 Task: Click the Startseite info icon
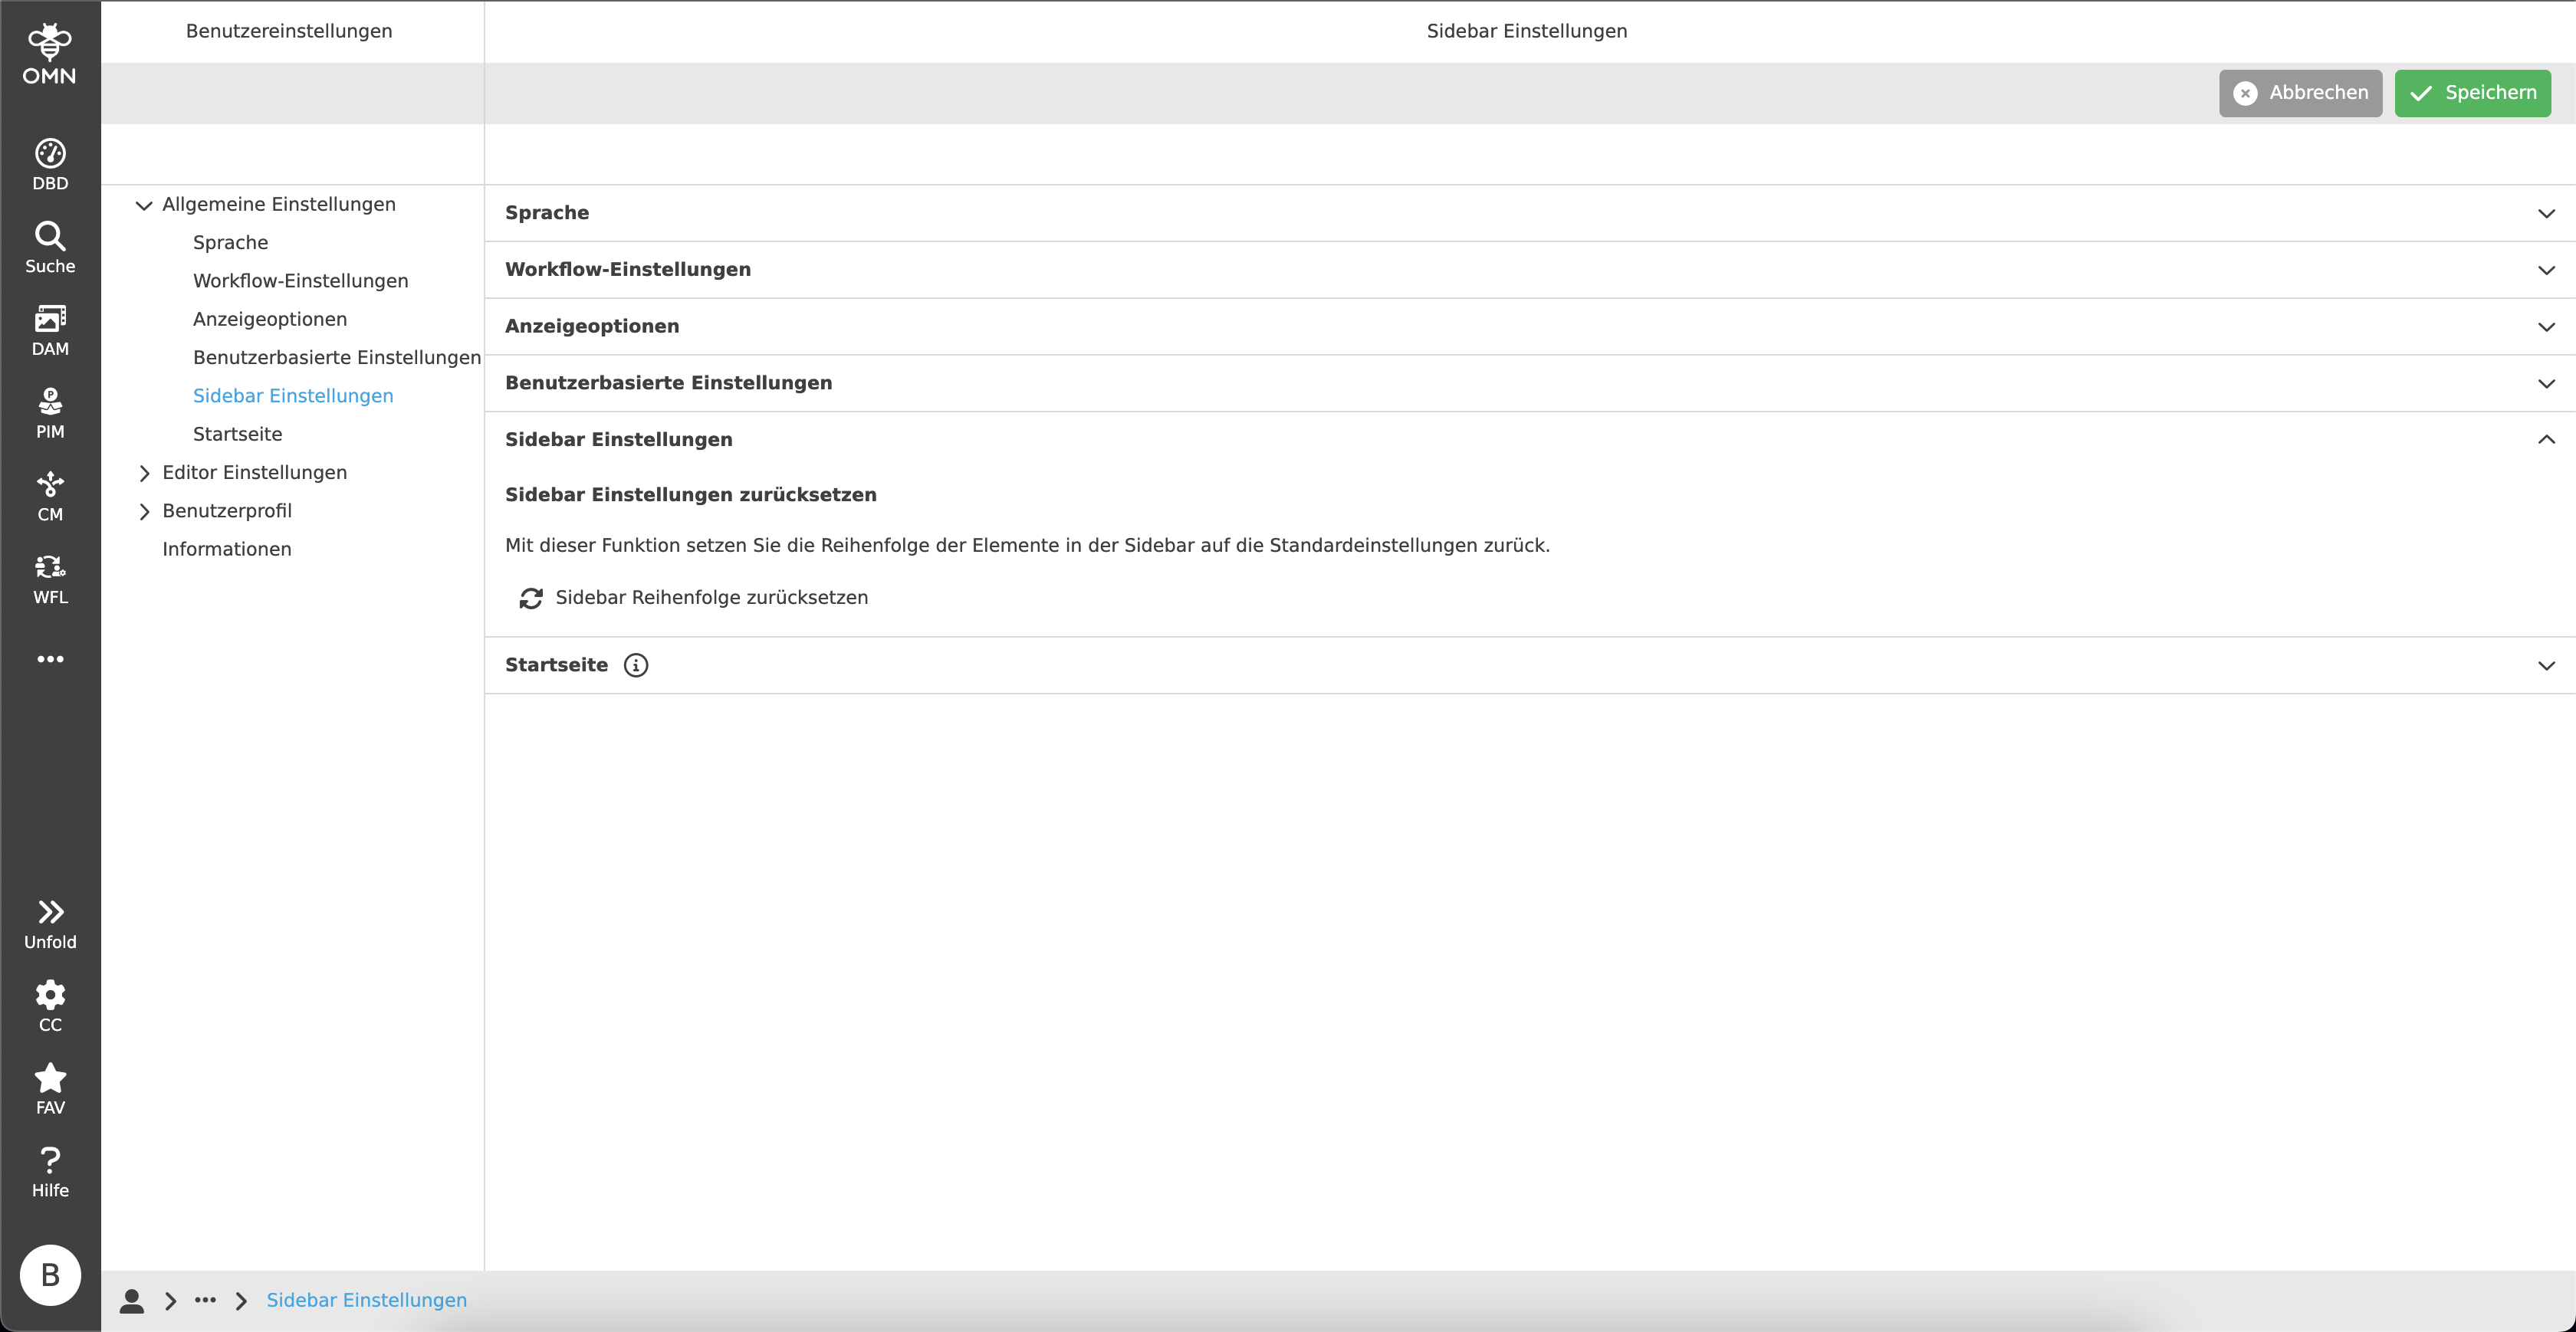(636, 665)
